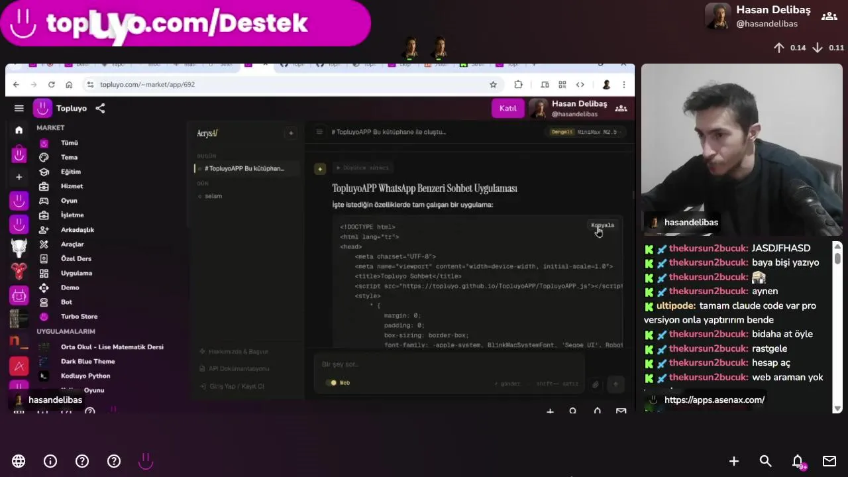
Task: Click the share icon next to Topluyo
Action: (x=100, y=108)
